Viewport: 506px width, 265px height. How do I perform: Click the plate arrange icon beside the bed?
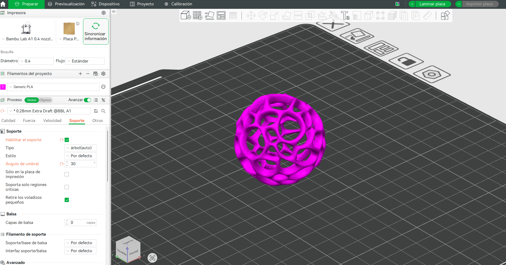(x=381, y=48)
